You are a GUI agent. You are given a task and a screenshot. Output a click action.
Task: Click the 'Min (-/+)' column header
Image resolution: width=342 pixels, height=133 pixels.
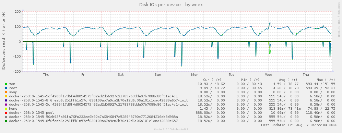pos(250,80)
